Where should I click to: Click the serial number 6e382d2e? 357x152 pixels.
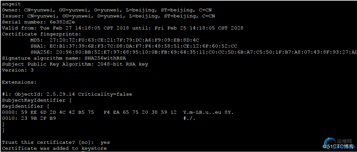click(62, 22)
